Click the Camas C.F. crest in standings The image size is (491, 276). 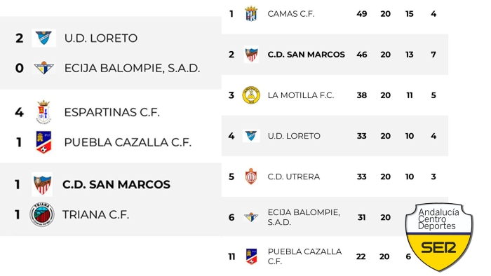(x=251, y=14)
